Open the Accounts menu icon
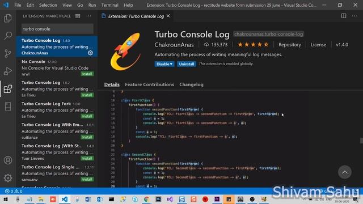 point(8,160)
